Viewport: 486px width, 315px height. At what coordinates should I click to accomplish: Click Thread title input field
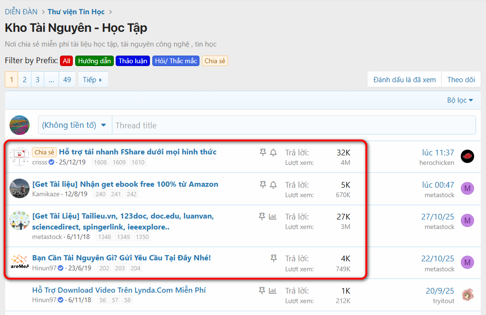pos(294,125)
